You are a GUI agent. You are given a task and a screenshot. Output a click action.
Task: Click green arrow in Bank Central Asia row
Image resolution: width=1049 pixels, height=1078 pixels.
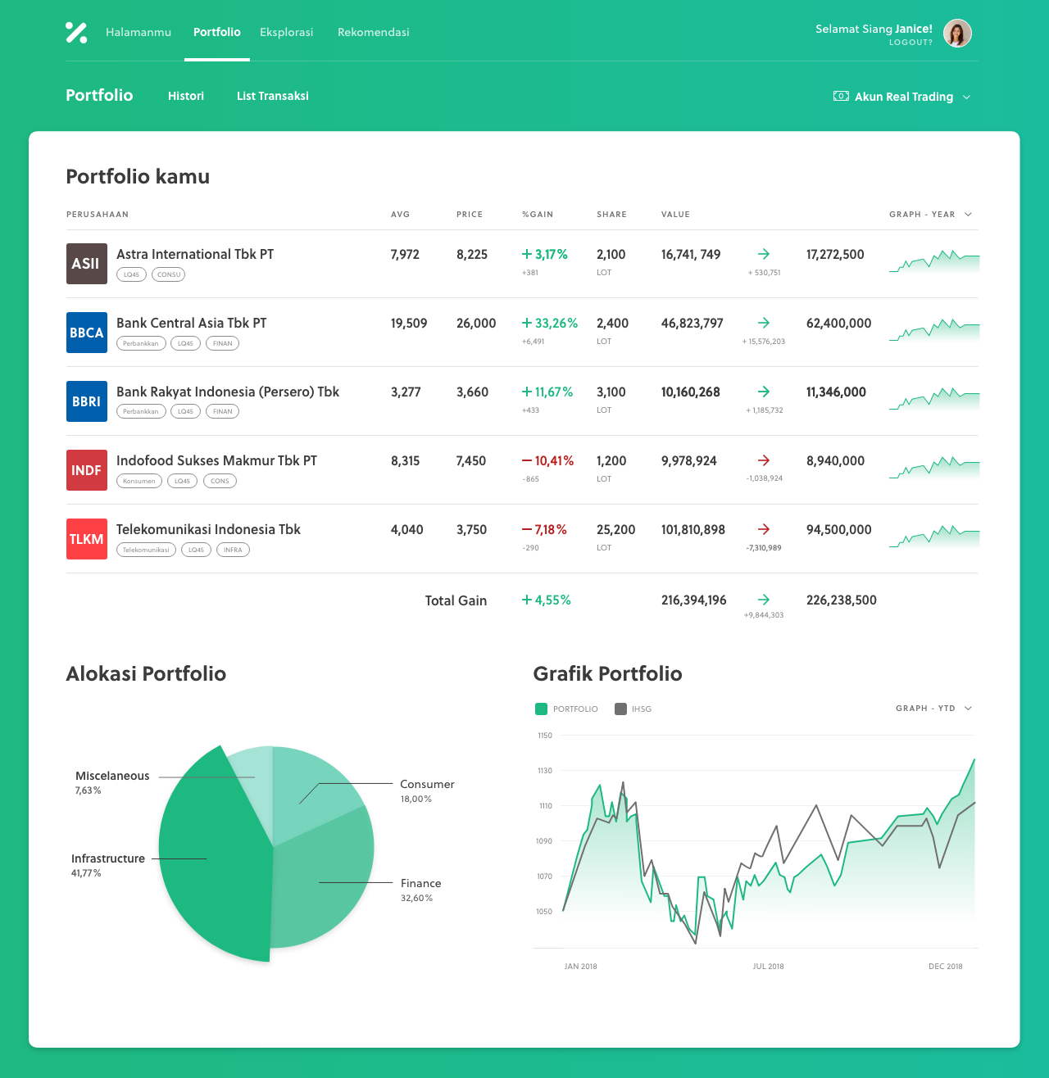(764, 323)
